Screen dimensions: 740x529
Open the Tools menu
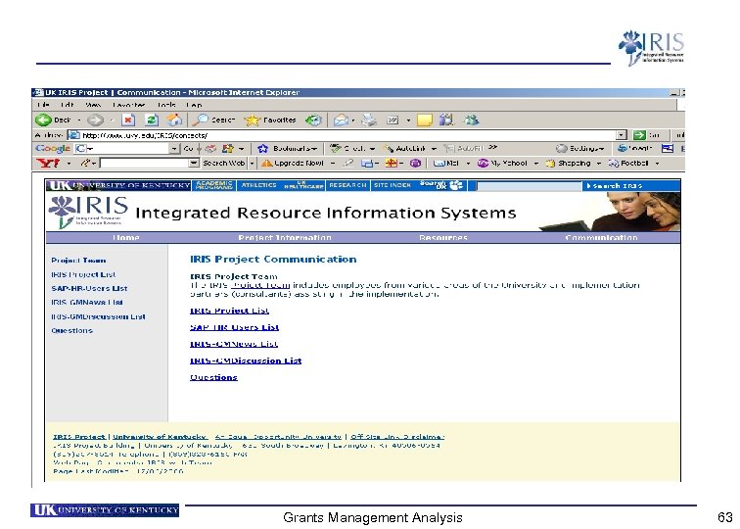(166, 105)
